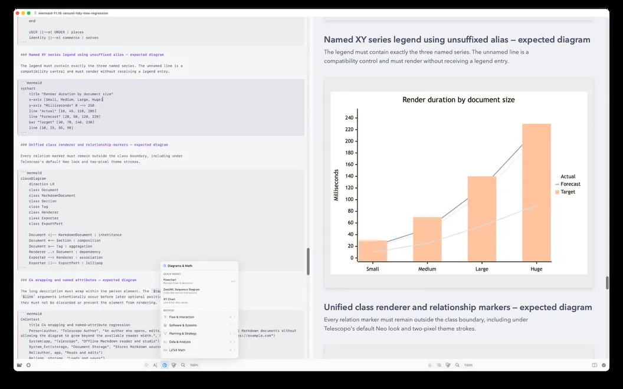This screenshot has width=623, height=389.
Task: Click the line 'line "Forecast" [20, 50, 120, 220]'
Action: (64, 117)
